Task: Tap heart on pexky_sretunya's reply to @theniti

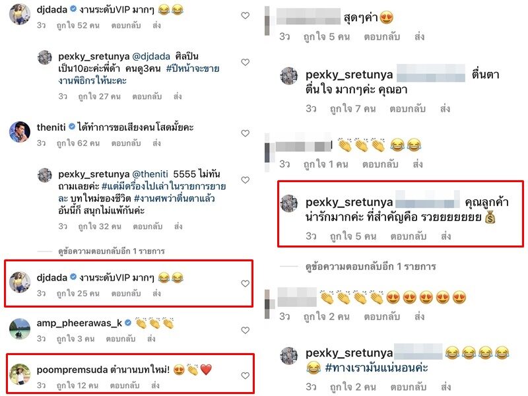Action: pyautogui.click(x=245, y=180)
